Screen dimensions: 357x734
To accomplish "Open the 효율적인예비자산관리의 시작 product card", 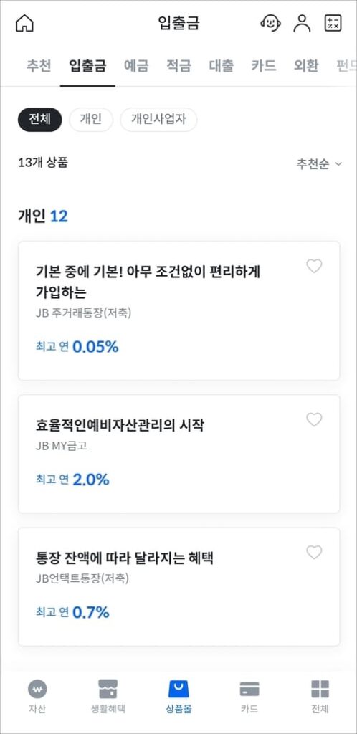I will (178, 454).
